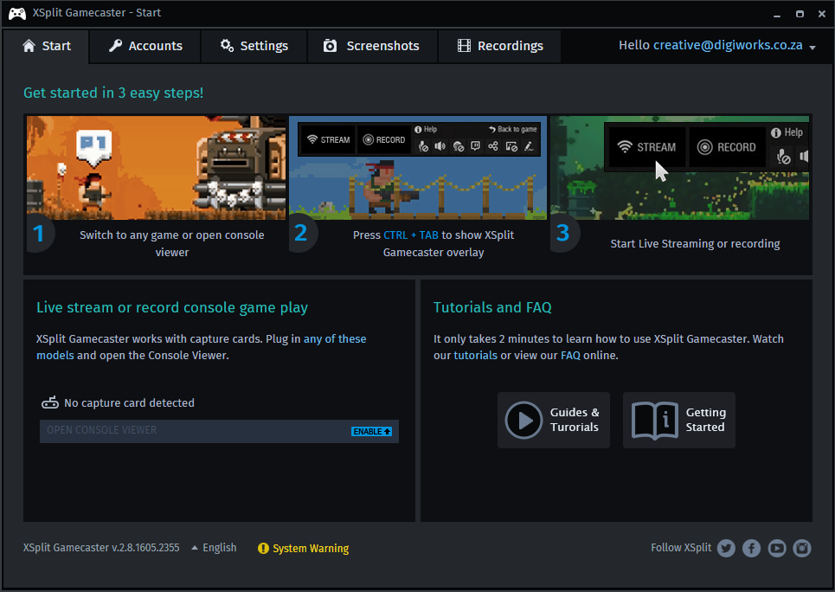
Task: Click 'Start Live Streaming or recording' caption
Action: [695, 243]
